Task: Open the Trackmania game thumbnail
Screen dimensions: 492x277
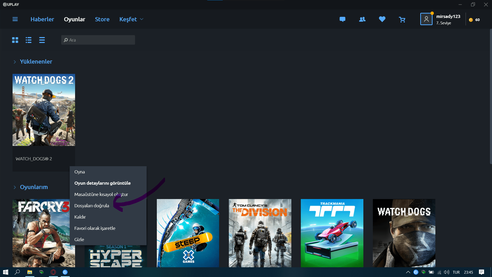Action: [332, 233]
